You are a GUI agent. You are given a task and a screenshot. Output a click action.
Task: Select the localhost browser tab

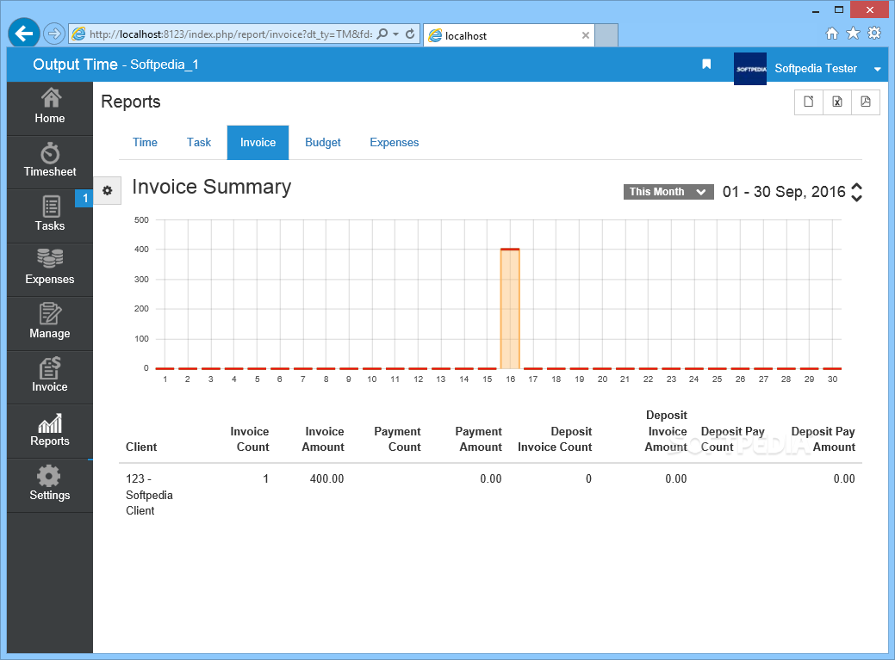pos(509,35)
